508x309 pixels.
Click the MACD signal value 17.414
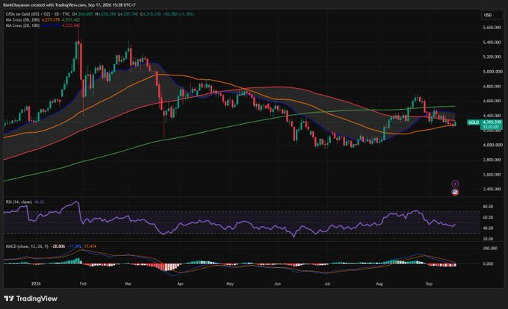point(90,246)
